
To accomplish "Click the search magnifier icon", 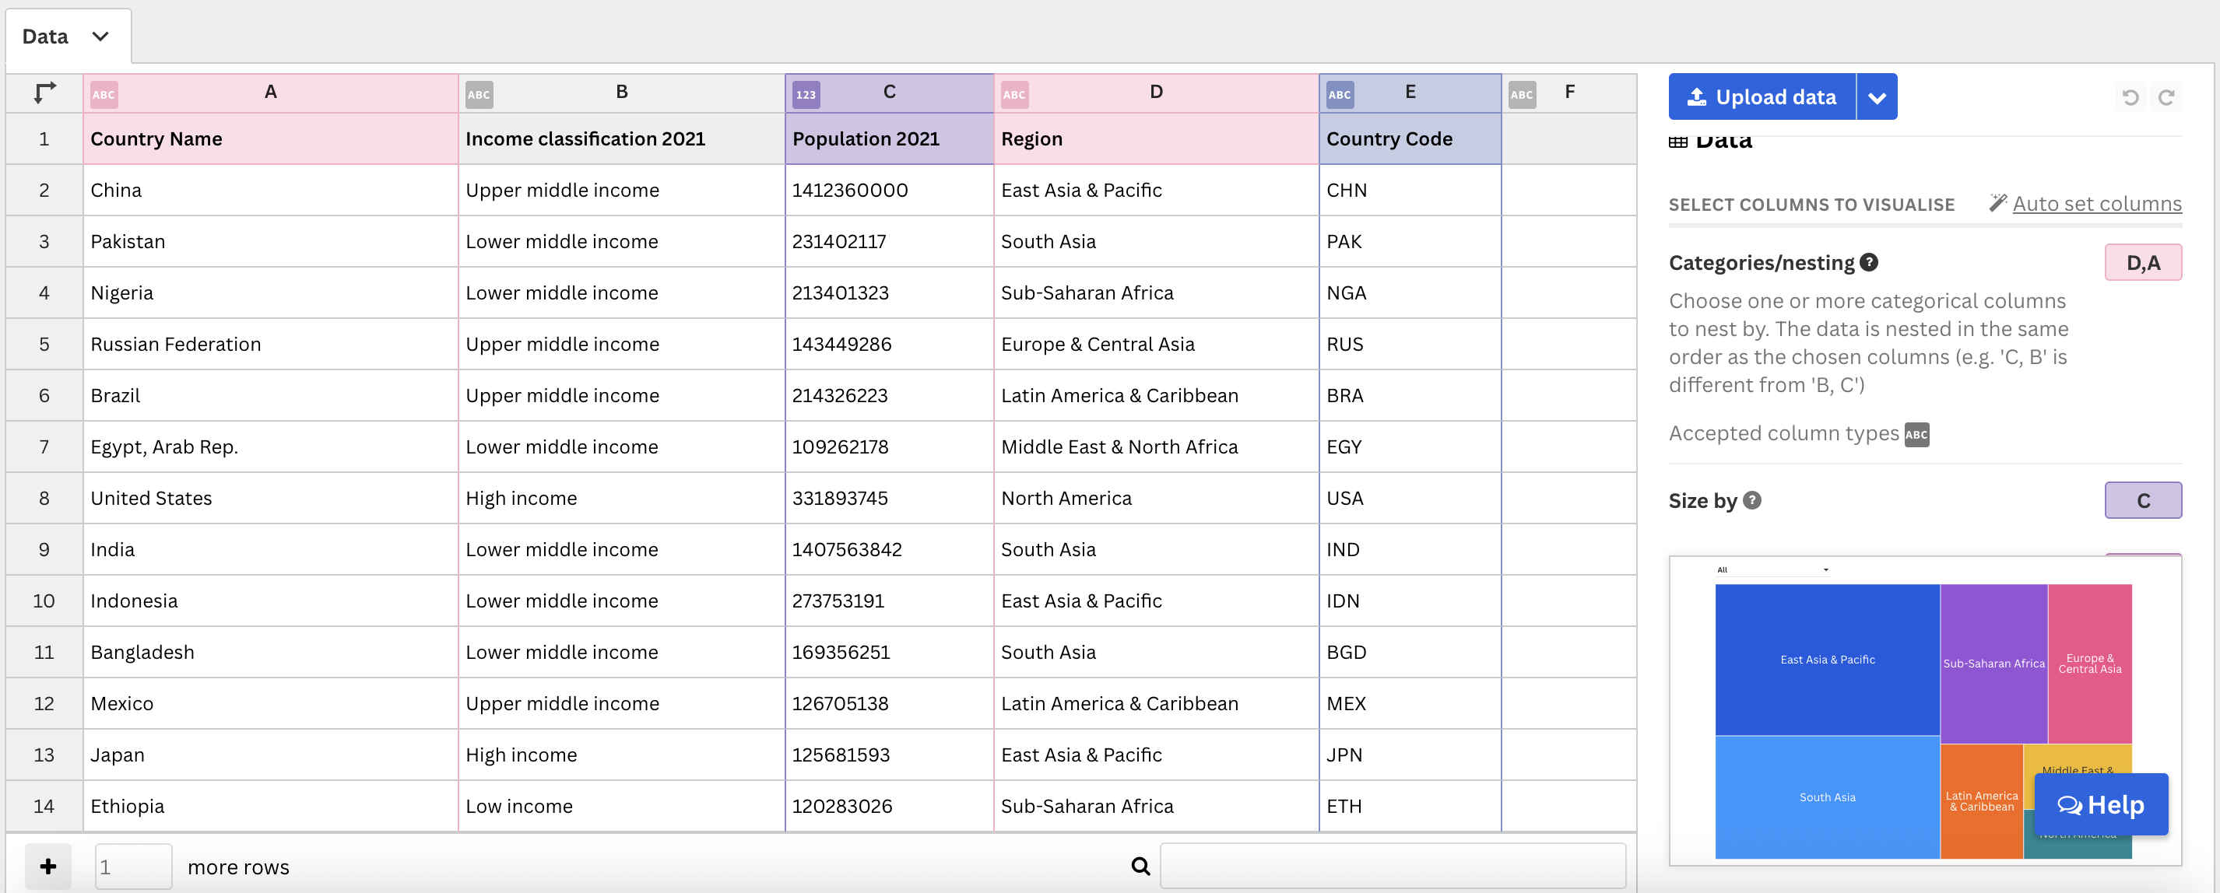I will (x=1140, y=866).
